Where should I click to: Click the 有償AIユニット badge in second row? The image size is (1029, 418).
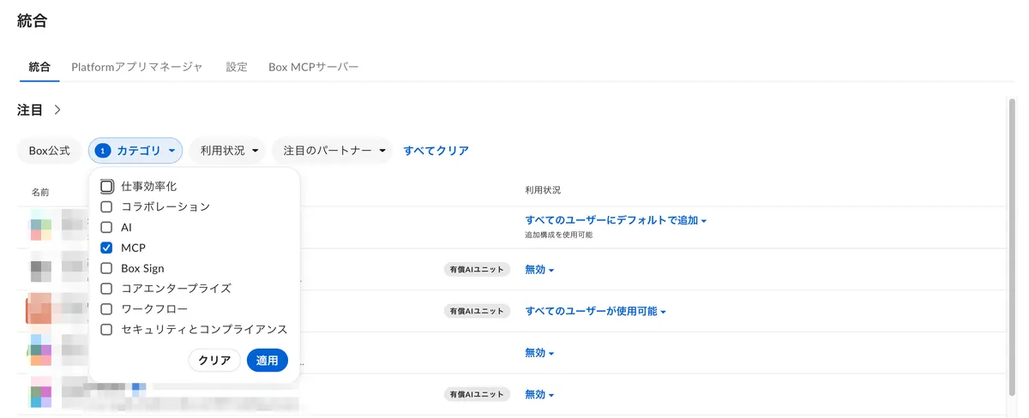[x=477, y=270]
